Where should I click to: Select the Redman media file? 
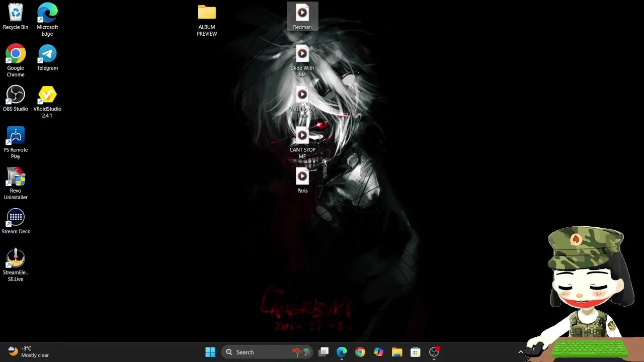coord(302,17)
